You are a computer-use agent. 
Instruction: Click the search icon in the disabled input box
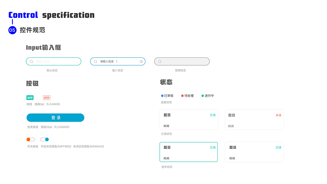[160, 61]
